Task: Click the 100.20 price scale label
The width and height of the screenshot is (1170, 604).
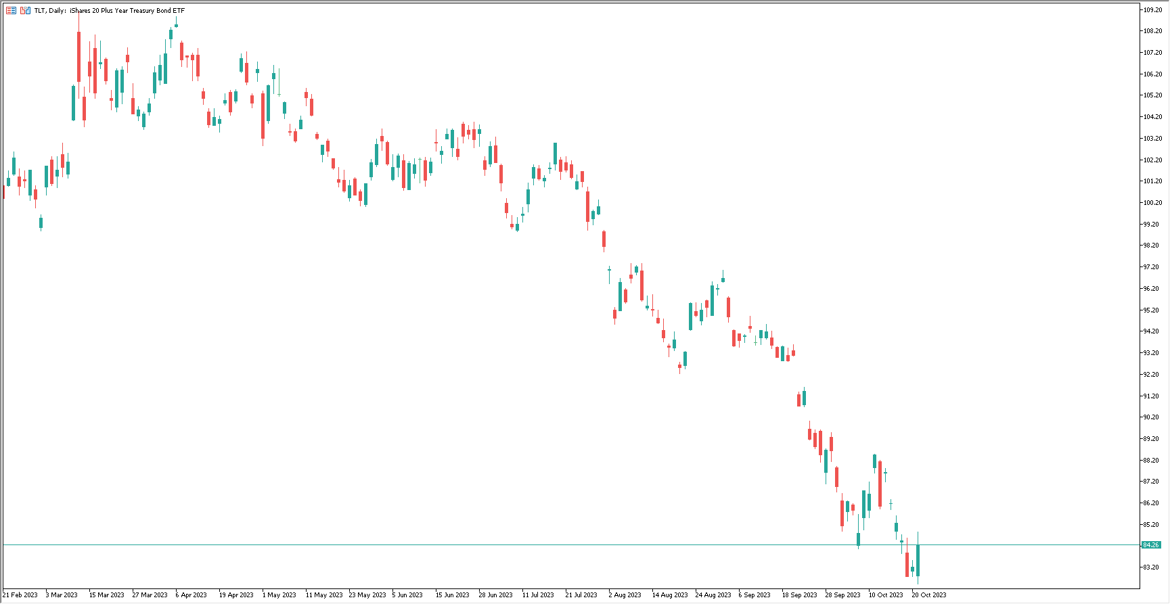Action: point(1152,203)
